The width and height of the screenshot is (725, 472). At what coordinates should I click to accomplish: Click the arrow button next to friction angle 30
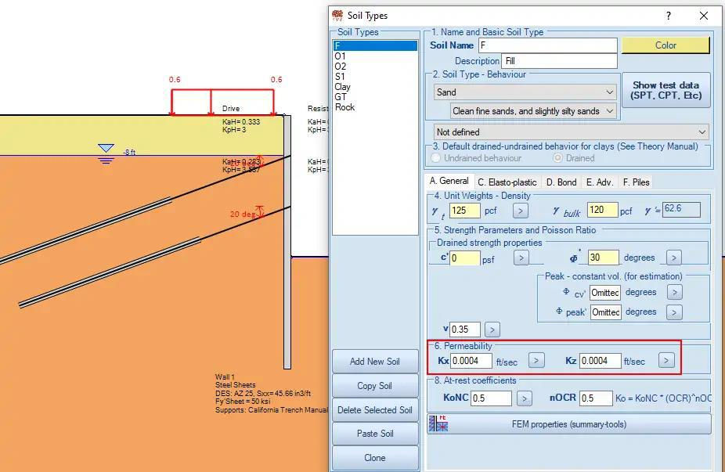click(x=673, y=258)
